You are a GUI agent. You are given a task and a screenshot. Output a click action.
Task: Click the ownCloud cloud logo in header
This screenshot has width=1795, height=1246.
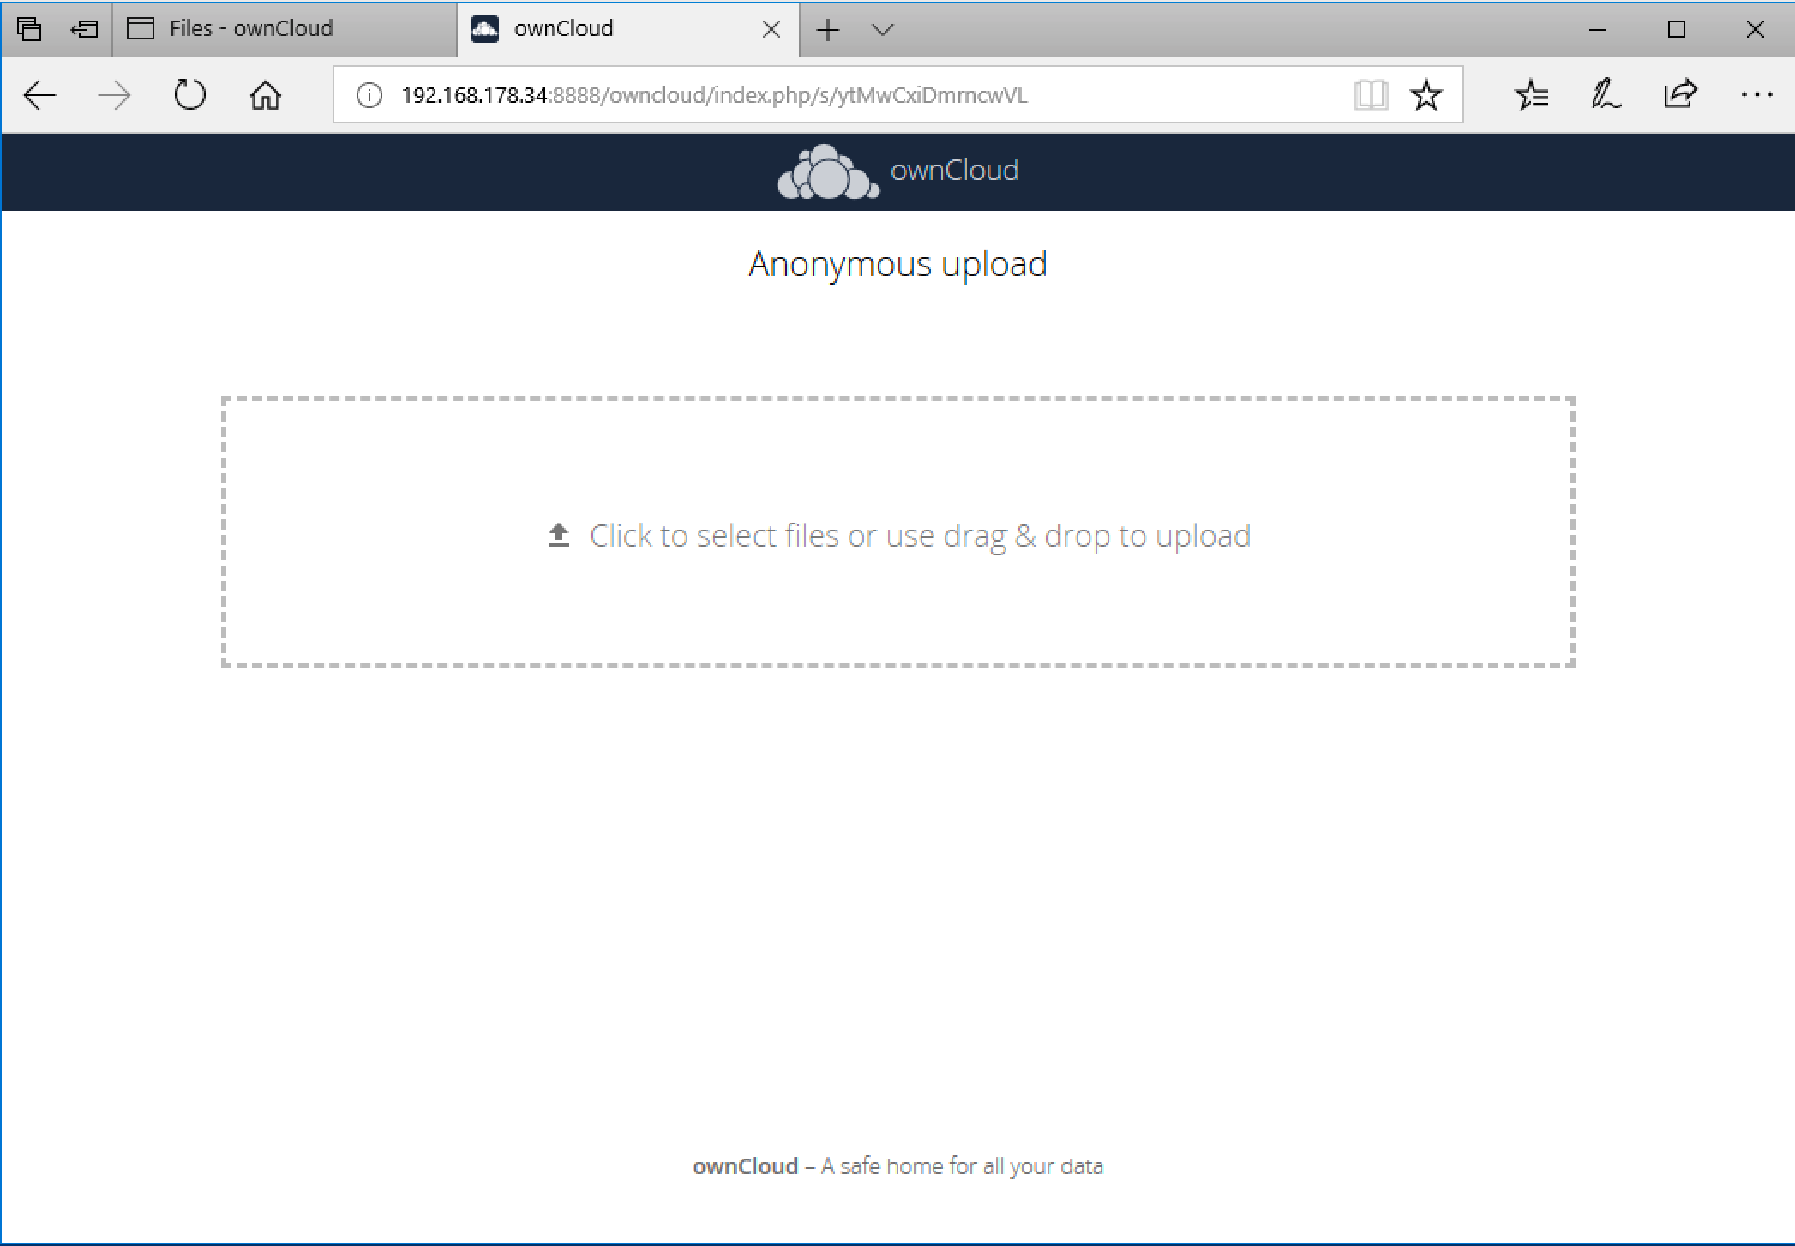(828, 171)
